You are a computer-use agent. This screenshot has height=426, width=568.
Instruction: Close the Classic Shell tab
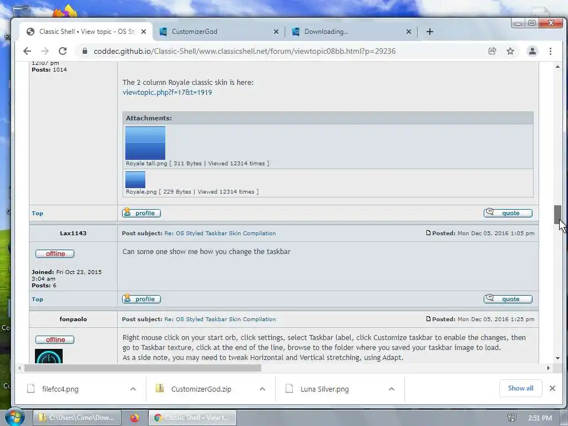pyautogui.click(x=144, y=32)
